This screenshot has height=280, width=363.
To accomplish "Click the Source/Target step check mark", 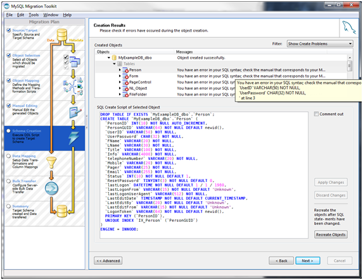I will [x=9, y=30].
